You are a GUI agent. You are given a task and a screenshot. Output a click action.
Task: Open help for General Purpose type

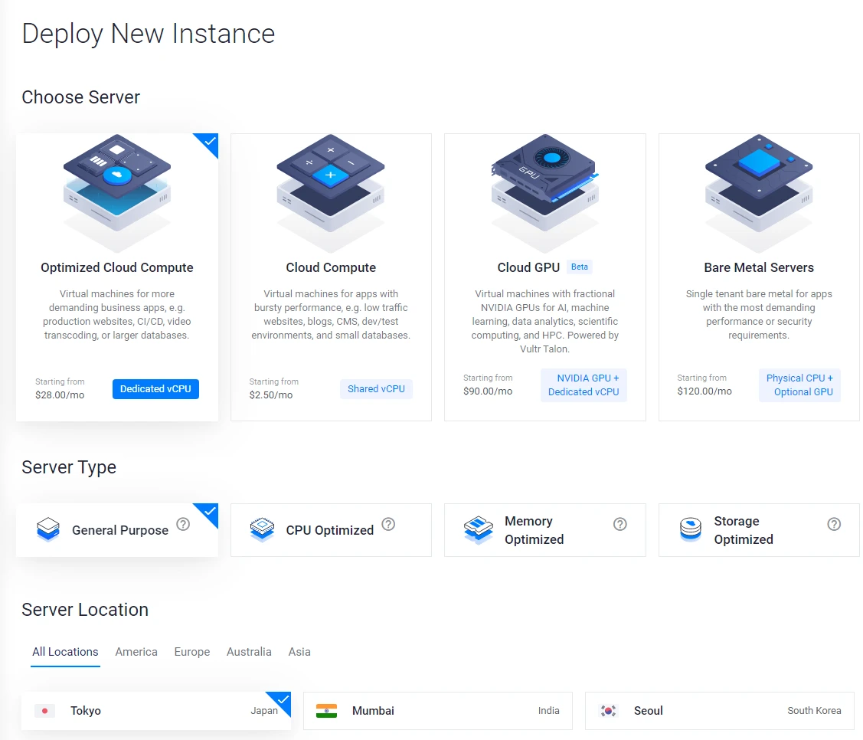point(183,524)
